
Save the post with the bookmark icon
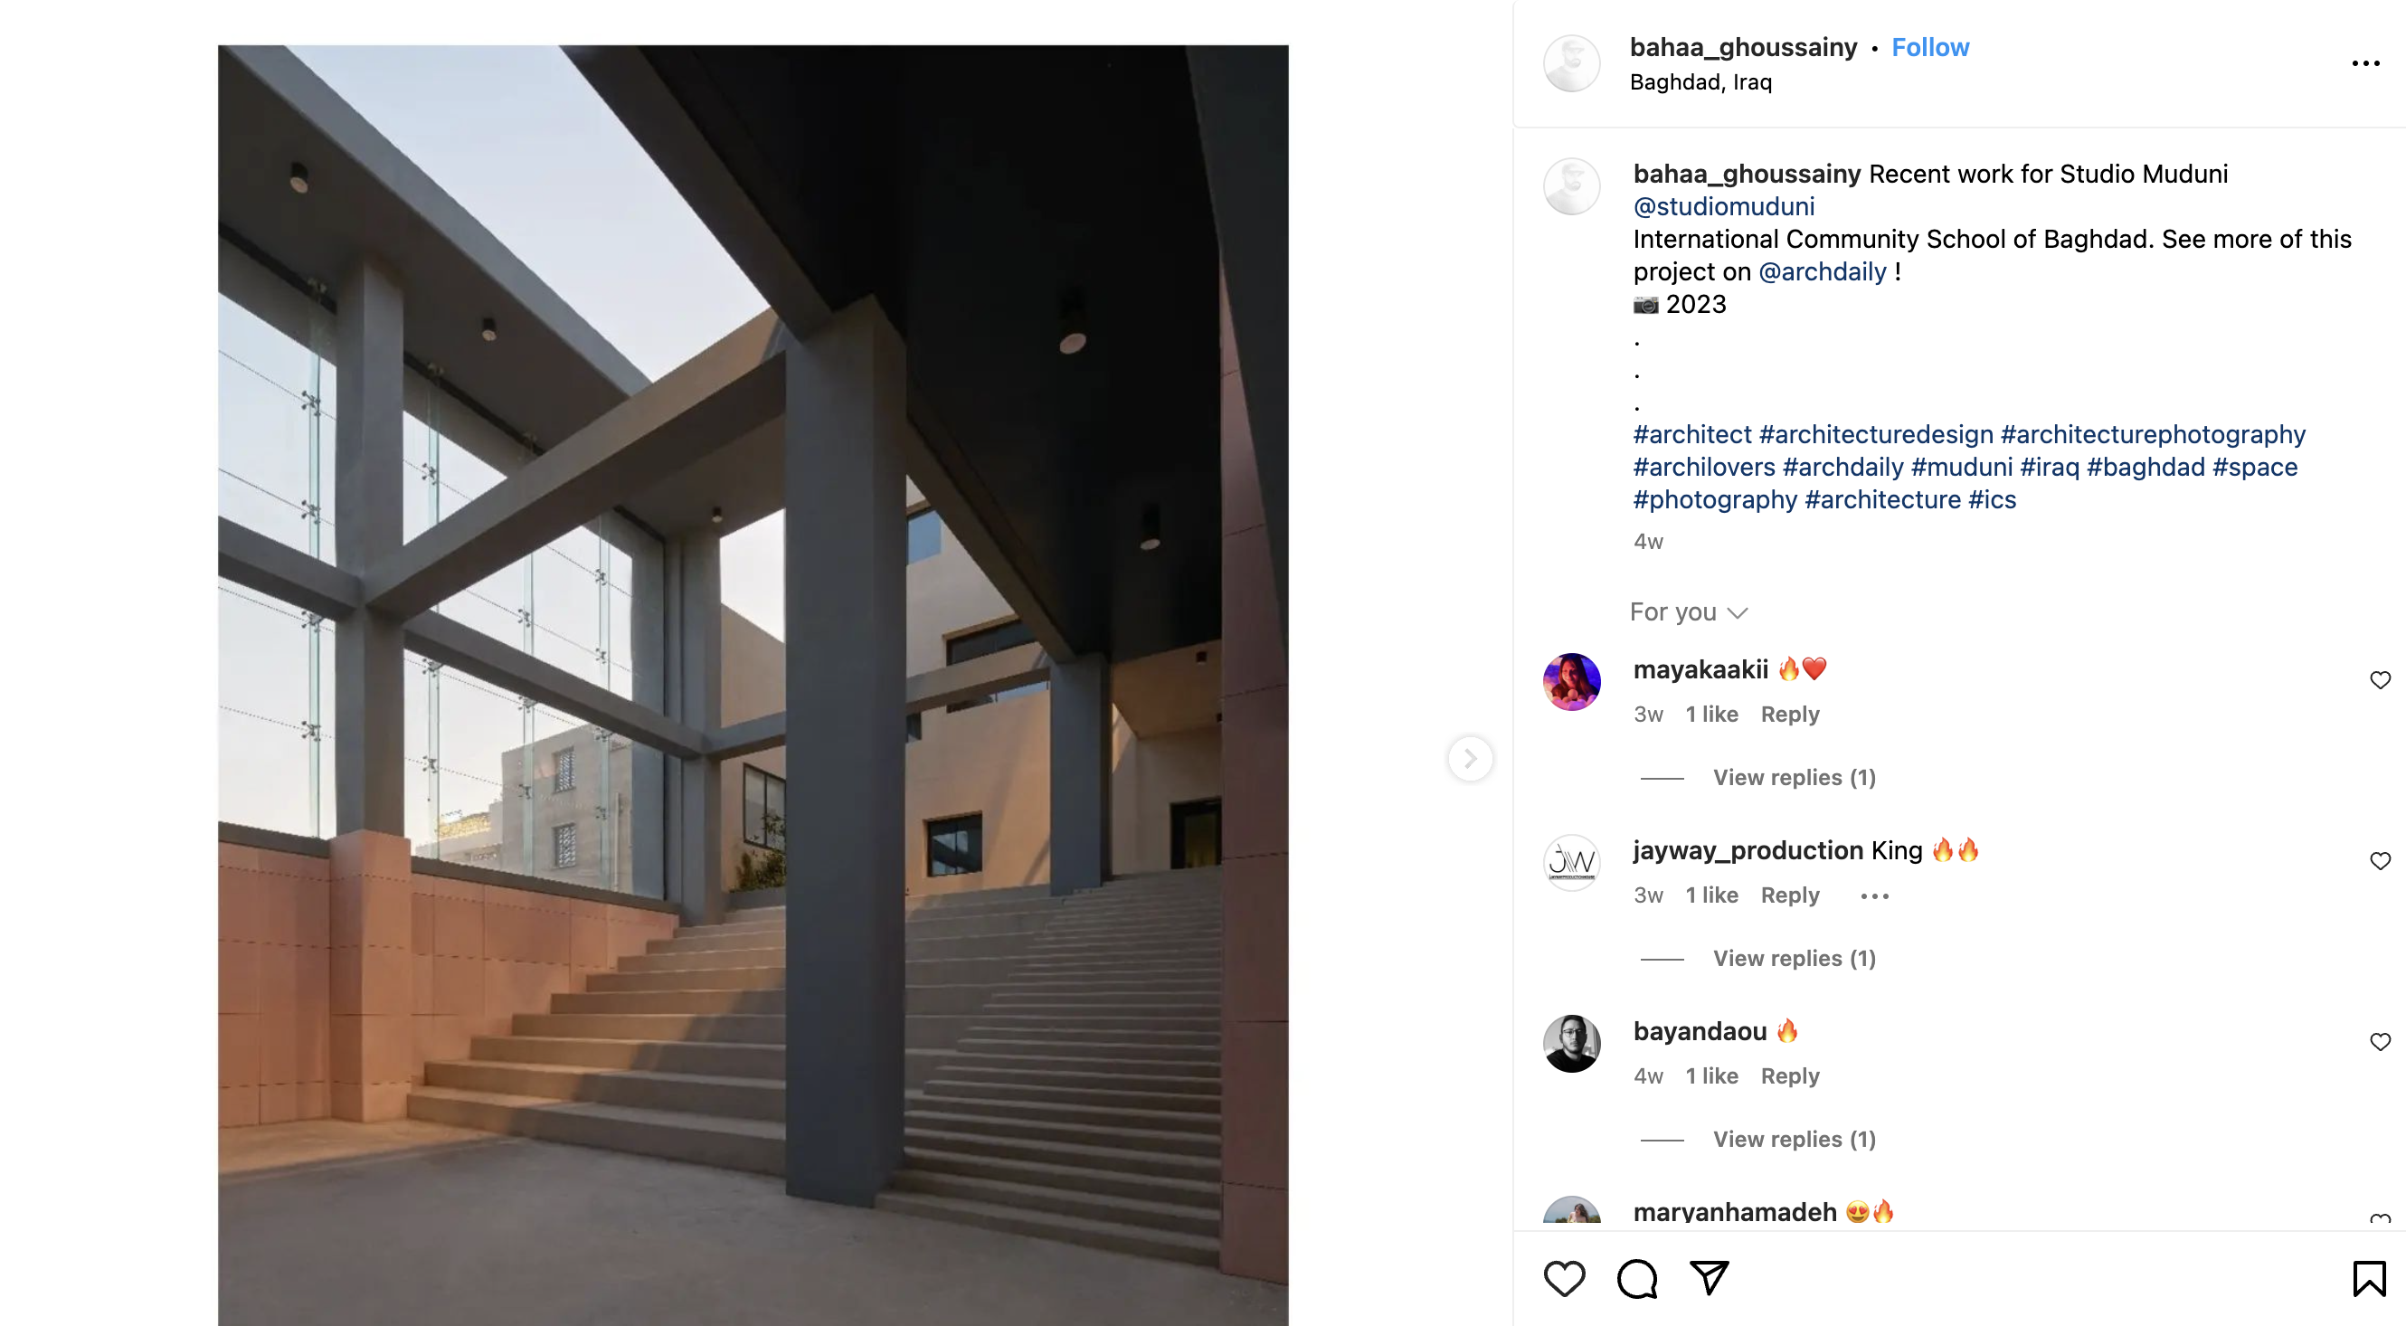pos(2369,1278)
